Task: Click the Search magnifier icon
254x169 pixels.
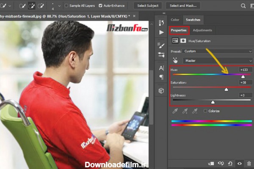Action: coord(243,6)
